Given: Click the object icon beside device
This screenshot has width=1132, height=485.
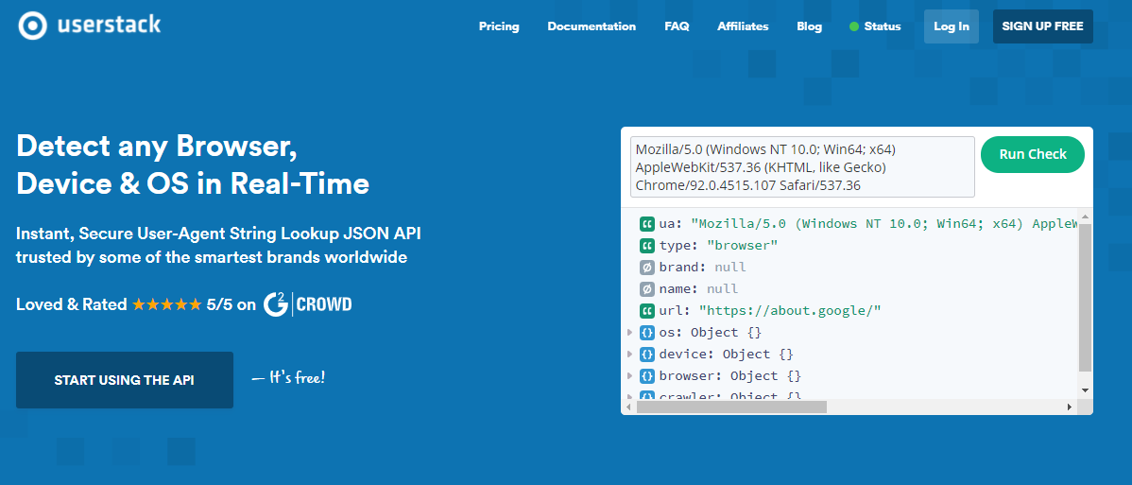Looking at the screenshot, I should (x=647, y=355).
